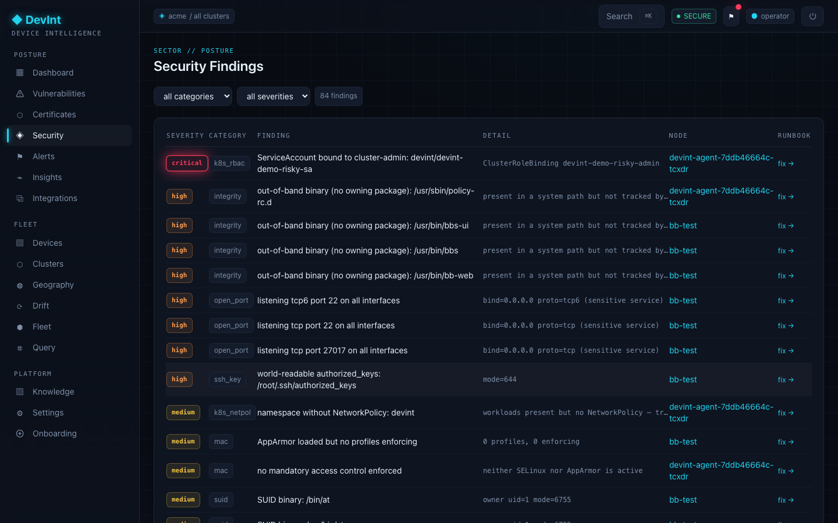Screen dimensions: 838x523
Task: Select the Geography globe icon
Action: pyautogui.click(x=20, y=285)
